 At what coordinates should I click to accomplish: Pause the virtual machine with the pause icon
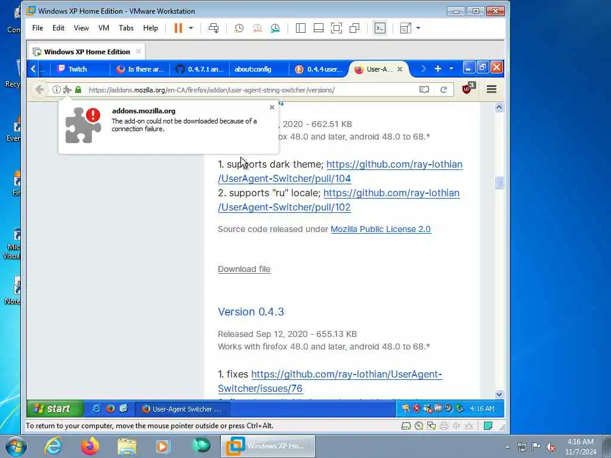point(178,28)
